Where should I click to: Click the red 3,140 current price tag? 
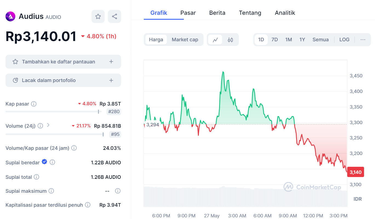coord(356,172)
